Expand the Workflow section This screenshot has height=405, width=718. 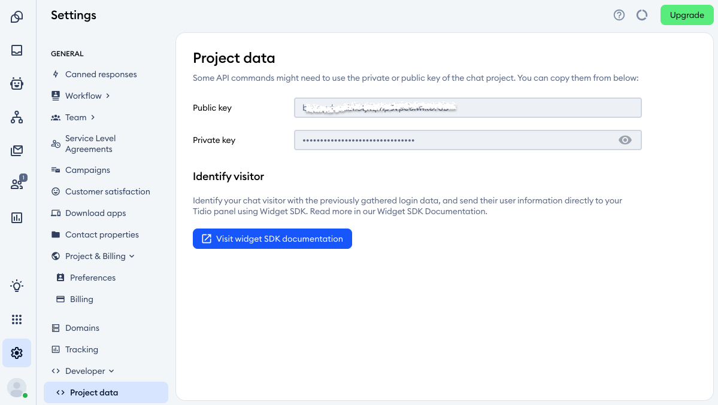(x=82, y=96)
